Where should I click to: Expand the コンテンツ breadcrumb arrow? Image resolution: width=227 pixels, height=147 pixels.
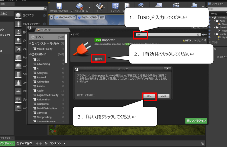64,144
